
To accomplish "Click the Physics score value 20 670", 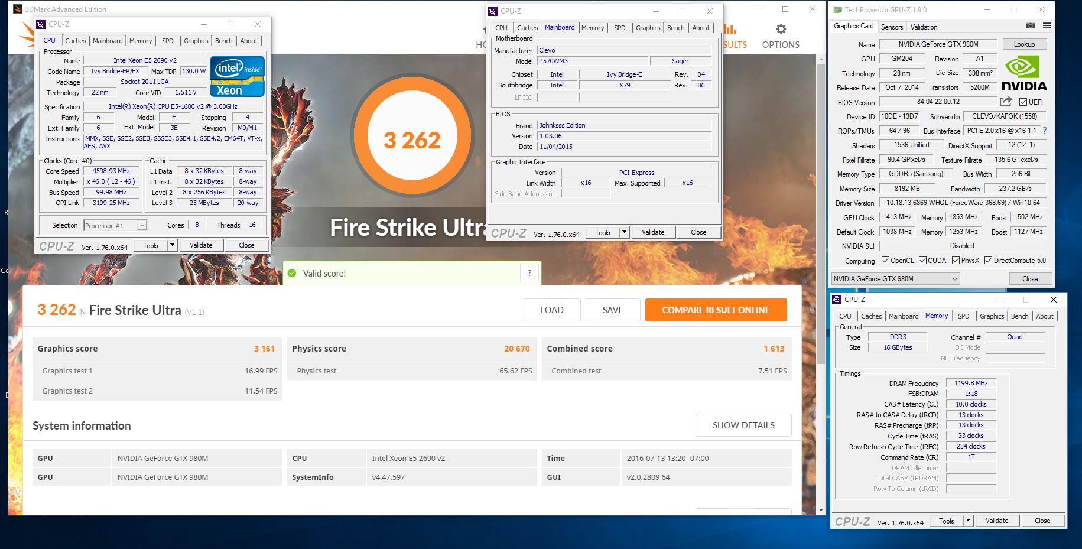I will (516, 349).
